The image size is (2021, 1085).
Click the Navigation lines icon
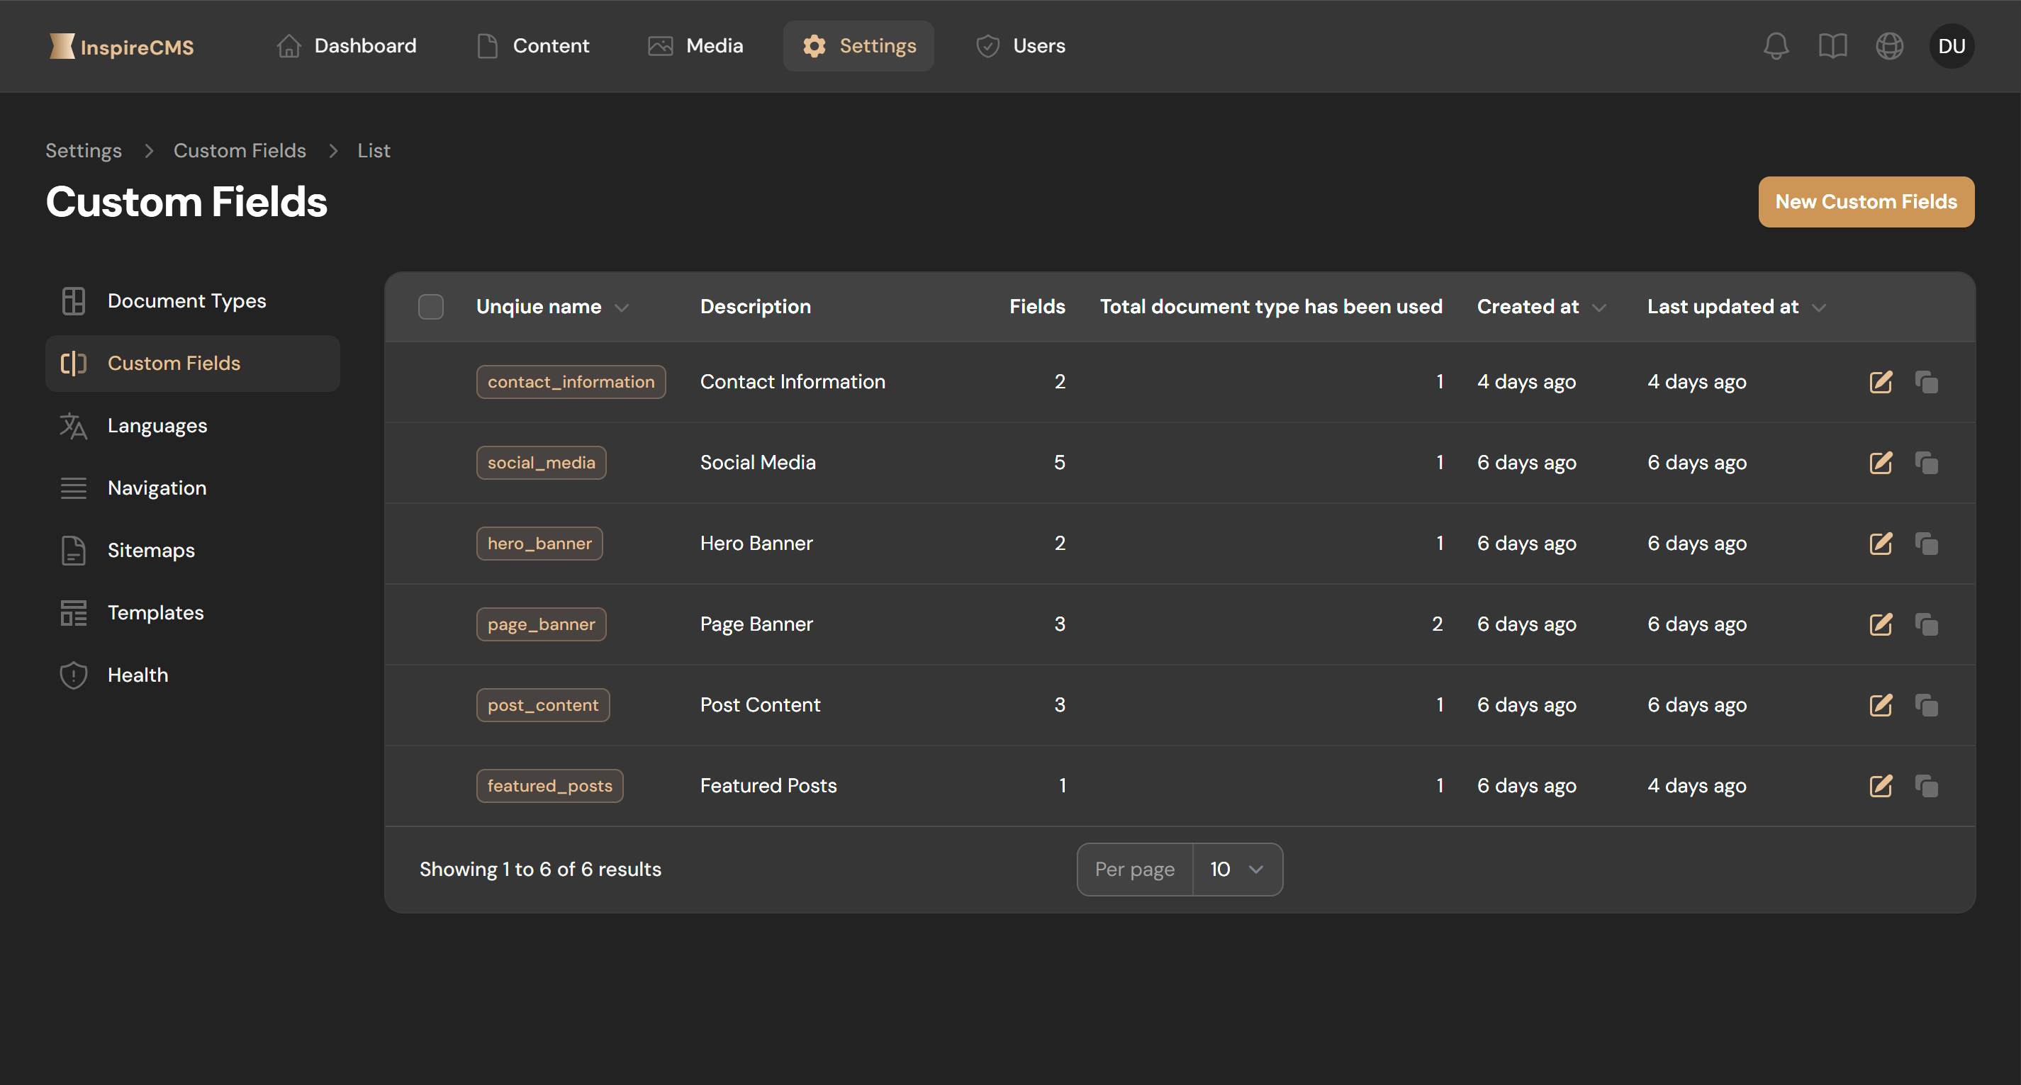pyautogui.click(x=73, y=488)
